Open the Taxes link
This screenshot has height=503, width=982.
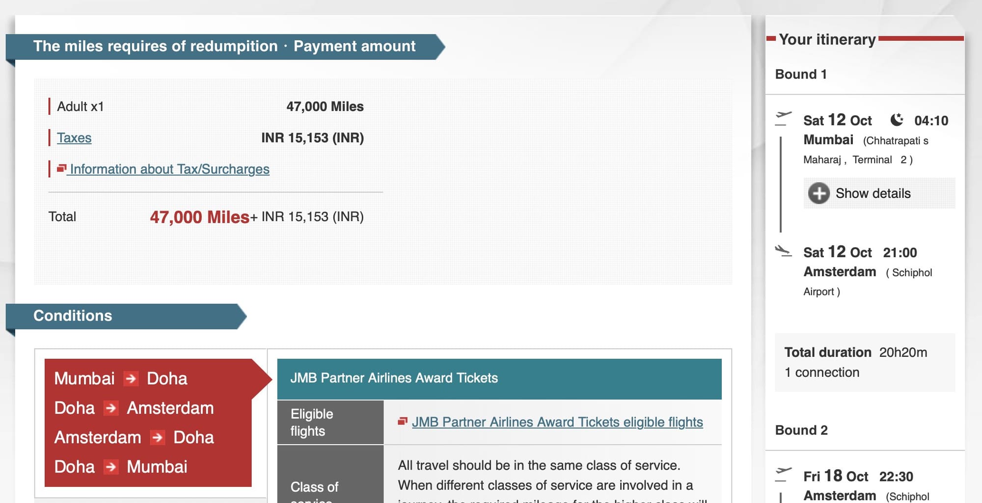pos(74,138)
